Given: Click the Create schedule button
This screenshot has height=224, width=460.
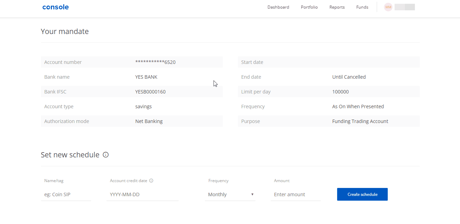Looking at the screenshot, I should tap(362, 194).
